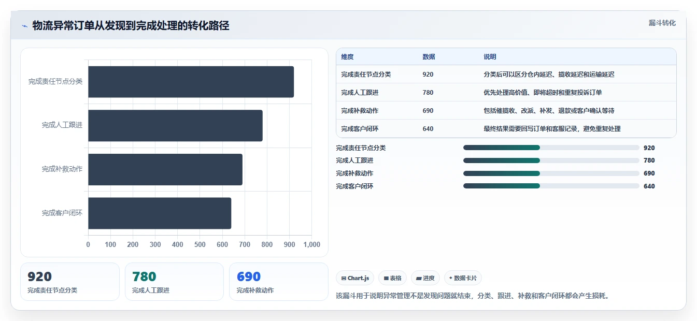This screenshot has height=321, width=697.
Task: Click the 完成责任节点分类 bar in chart
Action: 191,82
